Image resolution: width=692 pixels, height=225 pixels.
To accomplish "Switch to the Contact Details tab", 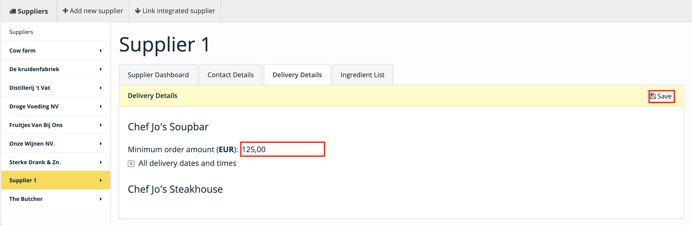I will click(x=231, y=75).
